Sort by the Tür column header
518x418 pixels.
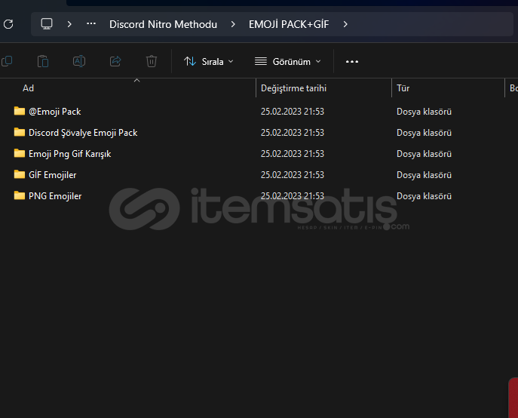click(403, 88)
